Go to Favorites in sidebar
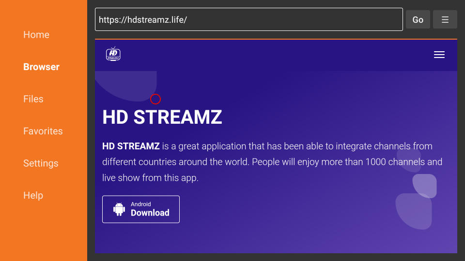 43,131
